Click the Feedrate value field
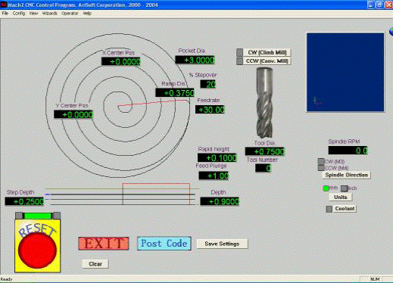 coord(210,110)
